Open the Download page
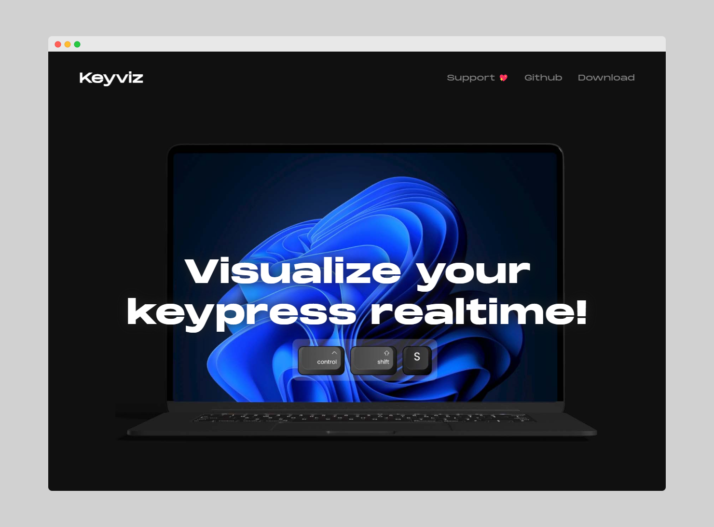 (606, 78)
